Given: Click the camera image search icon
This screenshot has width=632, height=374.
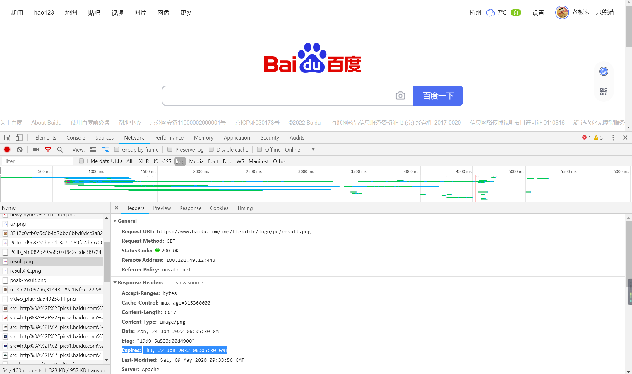Looking at the screenshot, I should click(x=400, y=96).
